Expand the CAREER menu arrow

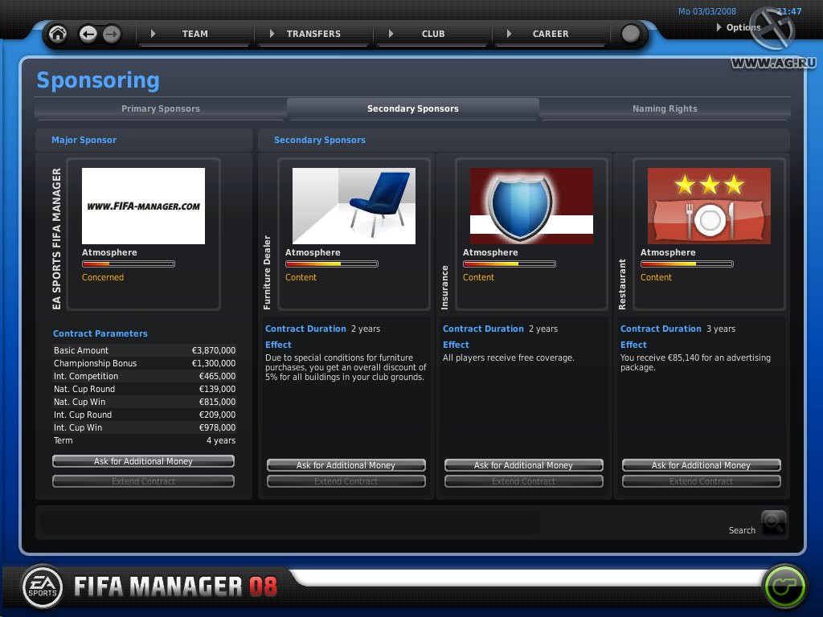click(x=509, y=34)
